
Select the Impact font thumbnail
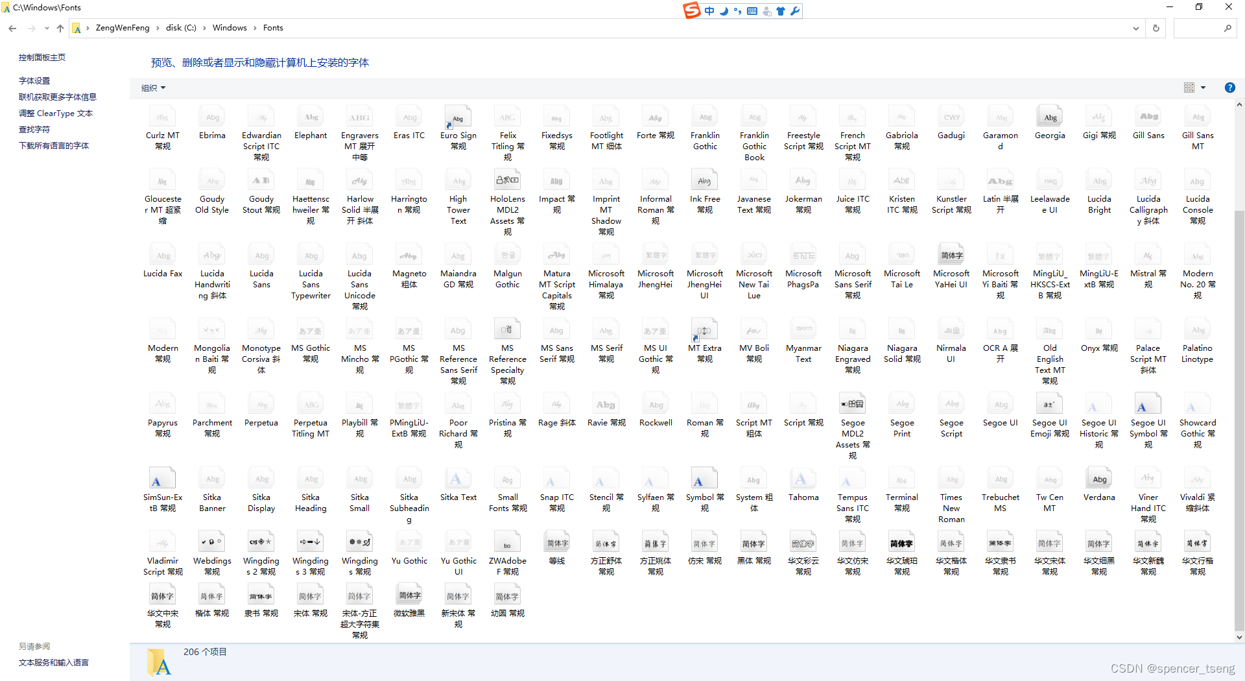556,180
